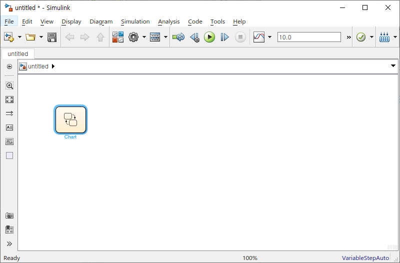
Task: Show more toolbar items with double chevron
Action: pos(348,37)
